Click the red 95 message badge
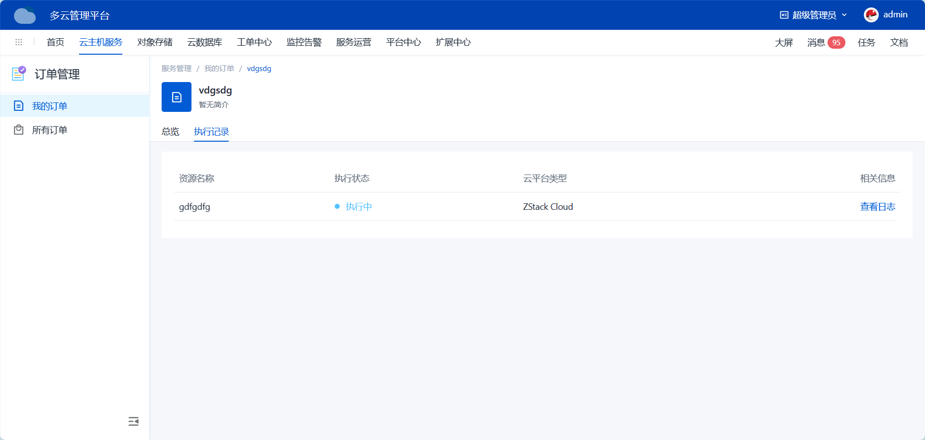Image resolution: width=925 pixels, height=440 pixels. coord(836,42)
